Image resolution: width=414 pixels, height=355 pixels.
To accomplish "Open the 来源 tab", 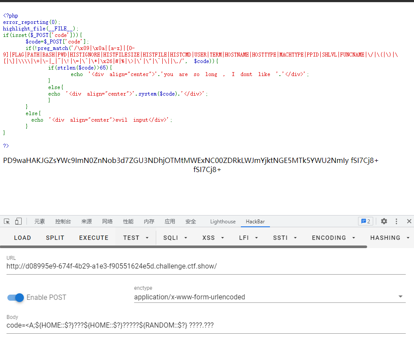I will pyautogui.click(x=87, y=222).
